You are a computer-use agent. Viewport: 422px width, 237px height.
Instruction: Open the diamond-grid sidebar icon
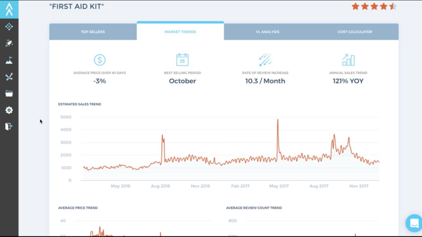(9, 27)
